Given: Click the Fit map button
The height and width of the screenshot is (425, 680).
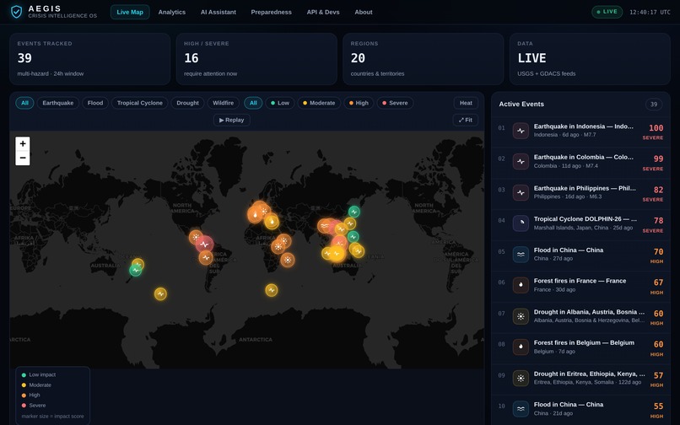Looking at the screenshot, I should [x=466, y=120].
